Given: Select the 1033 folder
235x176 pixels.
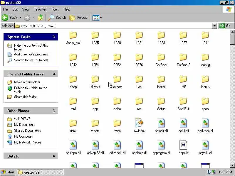Looking at the screenshot, I should pos(161,38).
